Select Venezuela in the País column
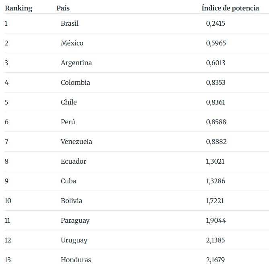Image resolution: width=269 pixels, height=269 pixels. [x=76, y=142]
